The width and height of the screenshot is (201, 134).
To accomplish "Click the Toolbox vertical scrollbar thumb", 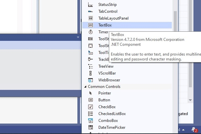I will (x=175, y=20).
